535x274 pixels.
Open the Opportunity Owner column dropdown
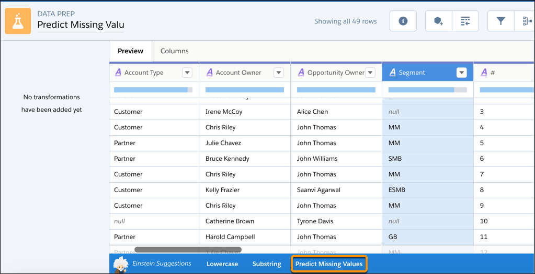point(370,73)
